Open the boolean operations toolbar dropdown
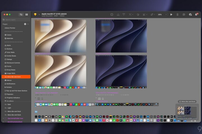This screenshot has height=134, width=202. (x=153, y=15)
